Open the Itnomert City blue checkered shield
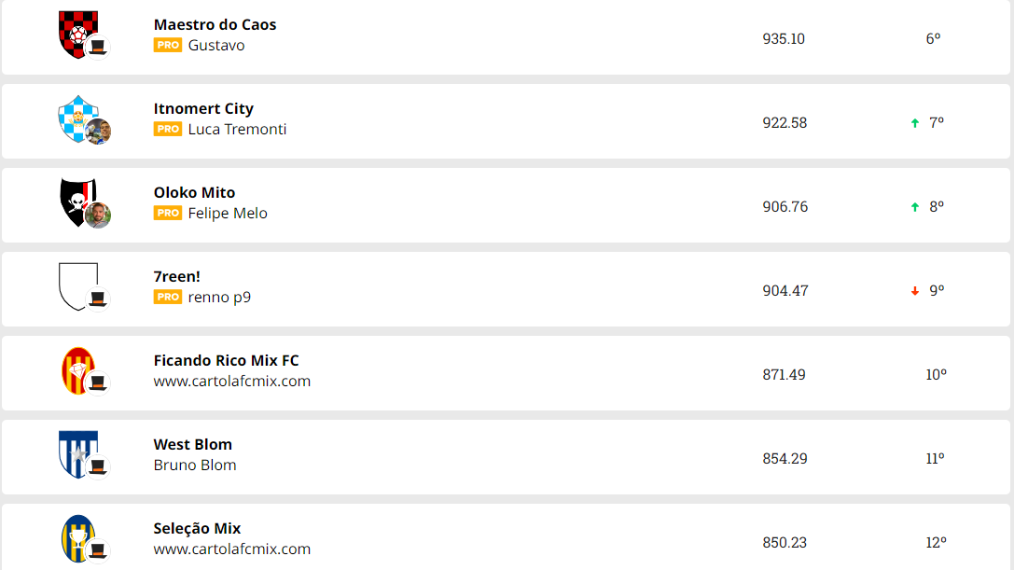 tap(78, 118)
